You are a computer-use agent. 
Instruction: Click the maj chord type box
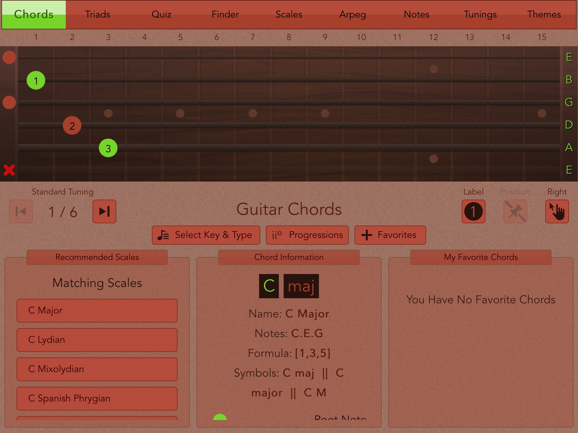(301, 286)
